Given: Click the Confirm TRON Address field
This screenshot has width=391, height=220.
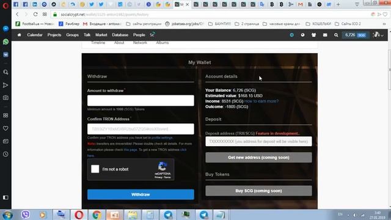Looking at the screenshot, I should [x=141, y=129].
